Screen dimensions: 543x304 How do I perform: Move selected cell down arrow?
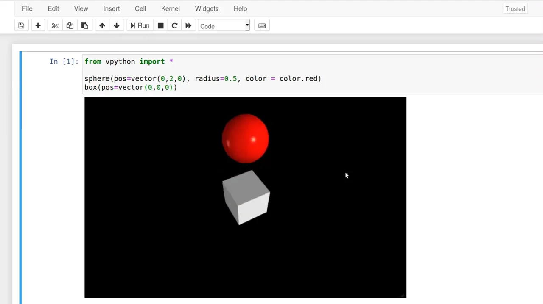point(116,26)
